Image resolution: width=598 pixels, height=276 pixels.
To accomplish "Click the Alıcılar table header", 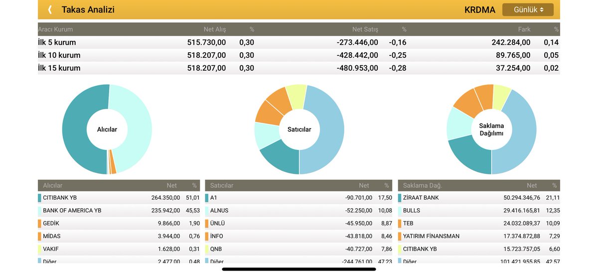I will coord(119,185).
